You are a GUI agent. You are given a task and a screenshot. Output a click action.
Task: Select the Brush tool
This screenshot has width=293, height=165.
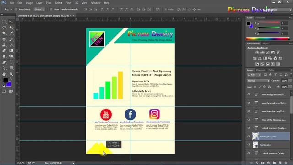point(11,39)
